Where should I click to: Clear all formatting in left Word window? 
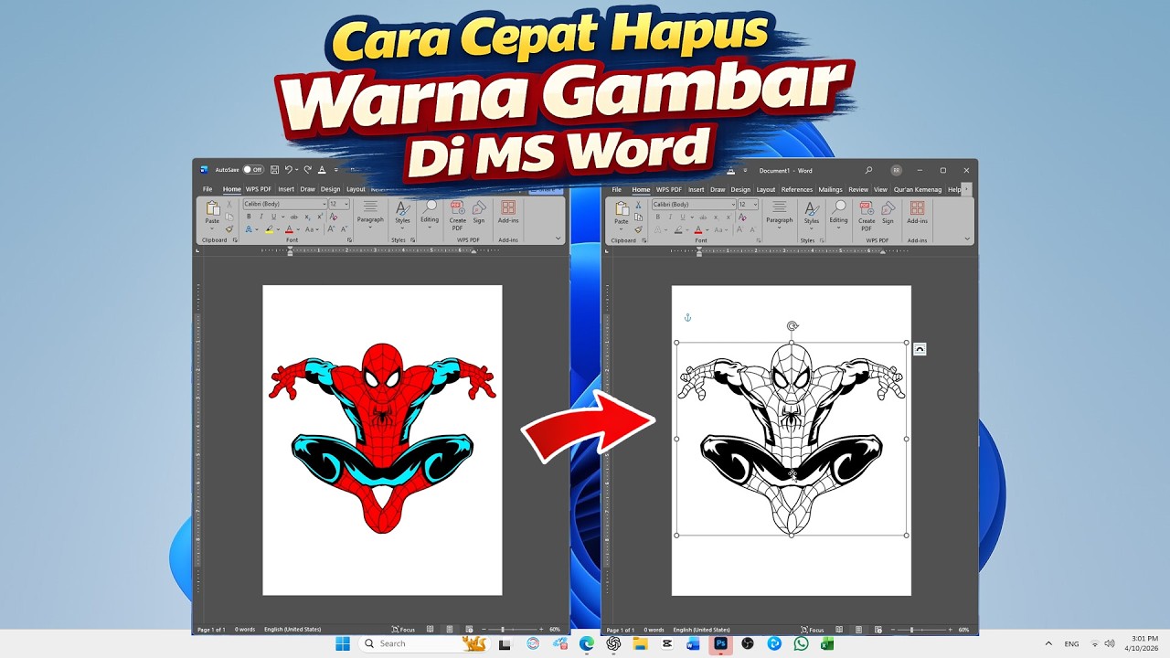coord(334,217)
